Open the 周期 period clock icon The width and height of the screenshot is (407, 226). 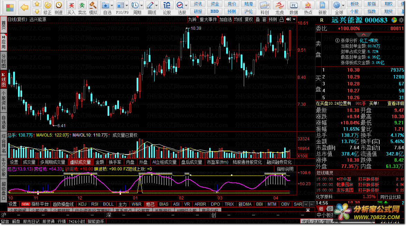(x=135, y=8)
